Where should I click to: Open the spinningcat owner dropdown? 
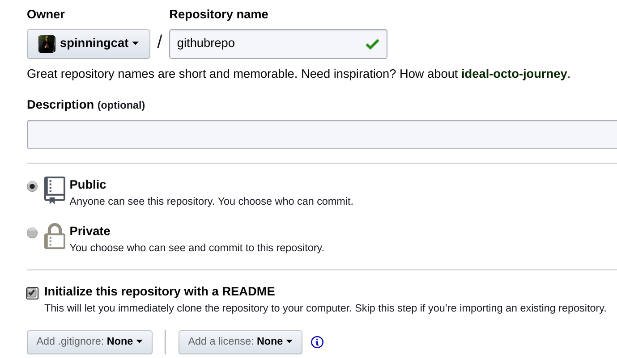click(x=89, y=44)
